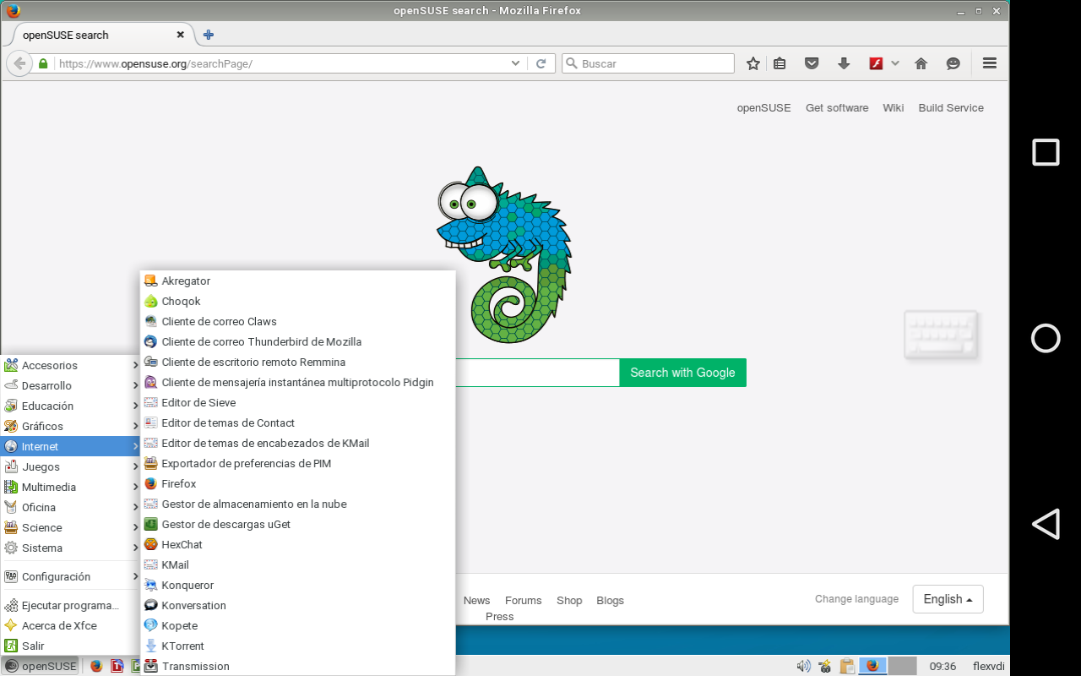
Task: Click the openSUSE application menu button
Action: (41, 666)
